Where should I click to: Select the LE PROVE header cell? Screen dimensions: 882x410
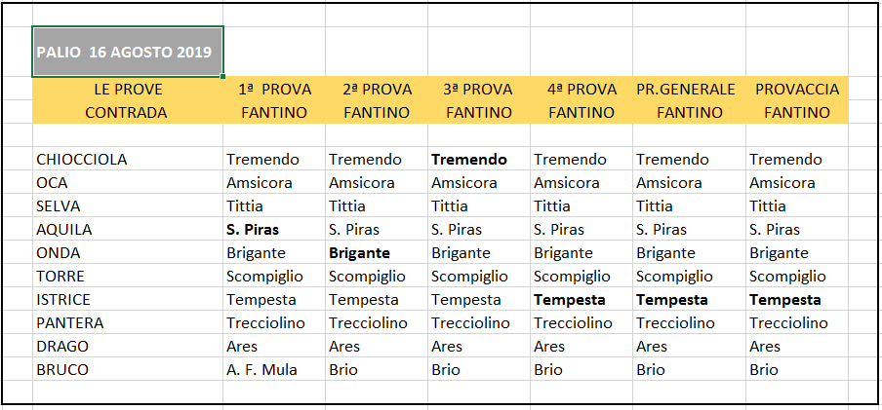tap(128, 89)
